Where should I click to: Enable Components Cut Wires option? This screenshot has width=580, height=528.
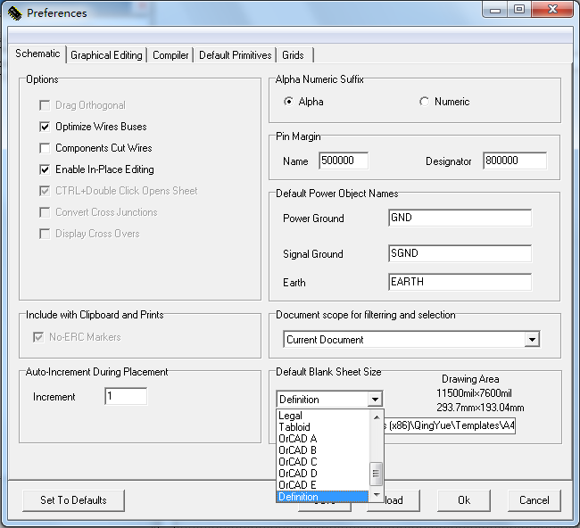(45, 148)
